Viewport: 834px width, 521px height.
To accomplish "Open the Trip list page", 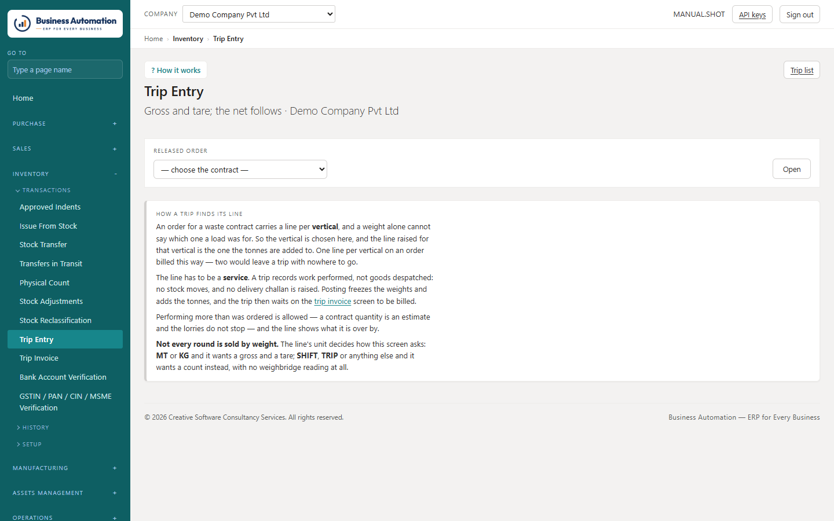I will pos(802,70).
